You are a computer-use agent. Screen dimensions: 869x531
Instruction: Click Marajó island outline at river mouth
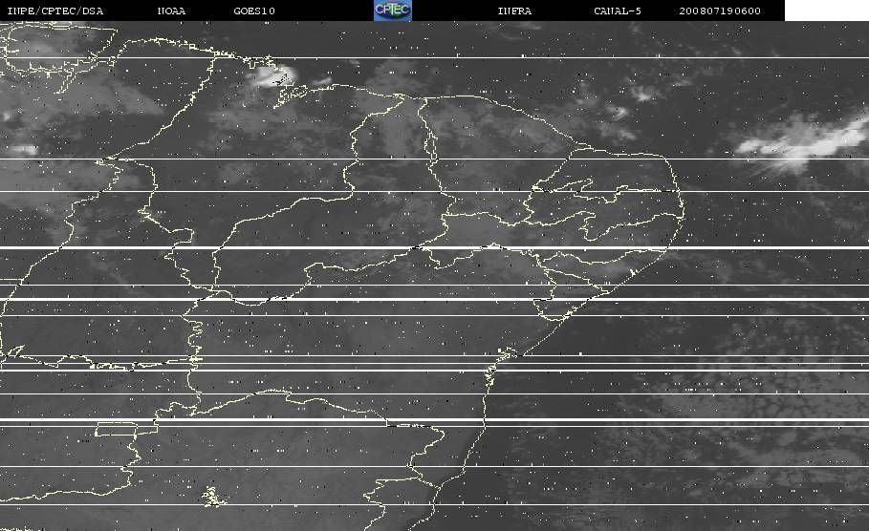[x=292, y=95]
